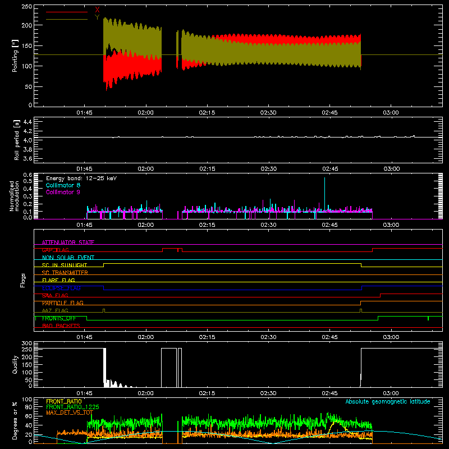Viewport: 449px width, 449px height.
Task: Select the Roll period axis title
Action: 17,140
